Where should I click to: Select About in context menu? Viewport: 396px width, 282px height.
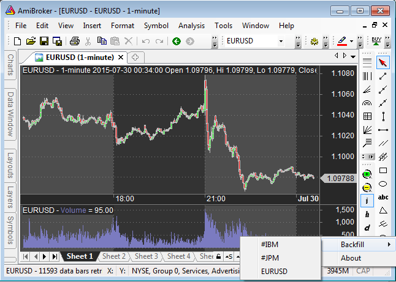(x=359, y=258)
